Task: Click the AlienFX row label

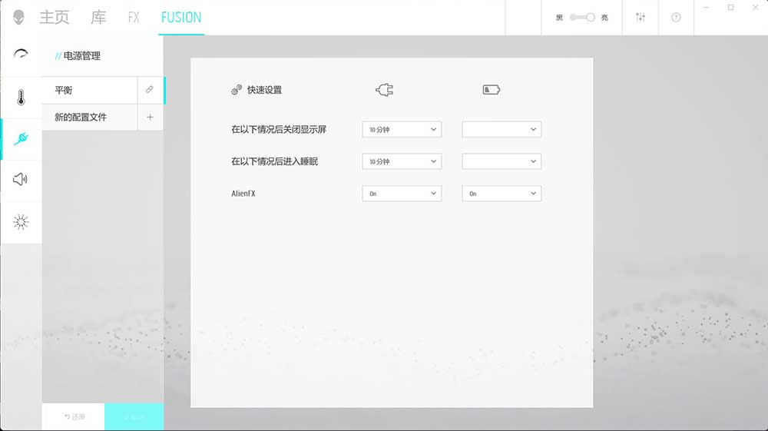Action: (x=243, y=194)
